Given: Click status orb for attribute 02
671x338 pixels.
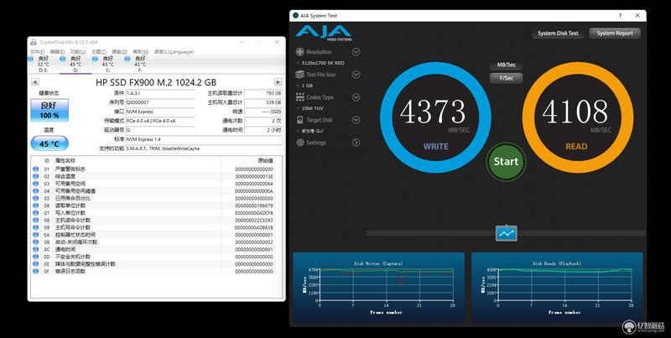Looking at the screenshot, I should [x=35, y=176].
